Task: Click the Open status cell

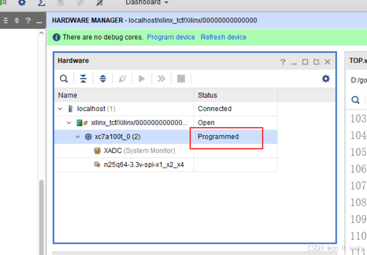Action: pyautogui.click(x=236, y=123)
